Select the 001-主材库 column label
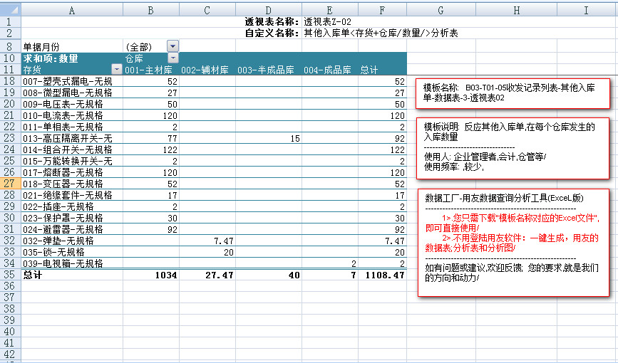Screen dimensions: 618x363 pos(150,70)
